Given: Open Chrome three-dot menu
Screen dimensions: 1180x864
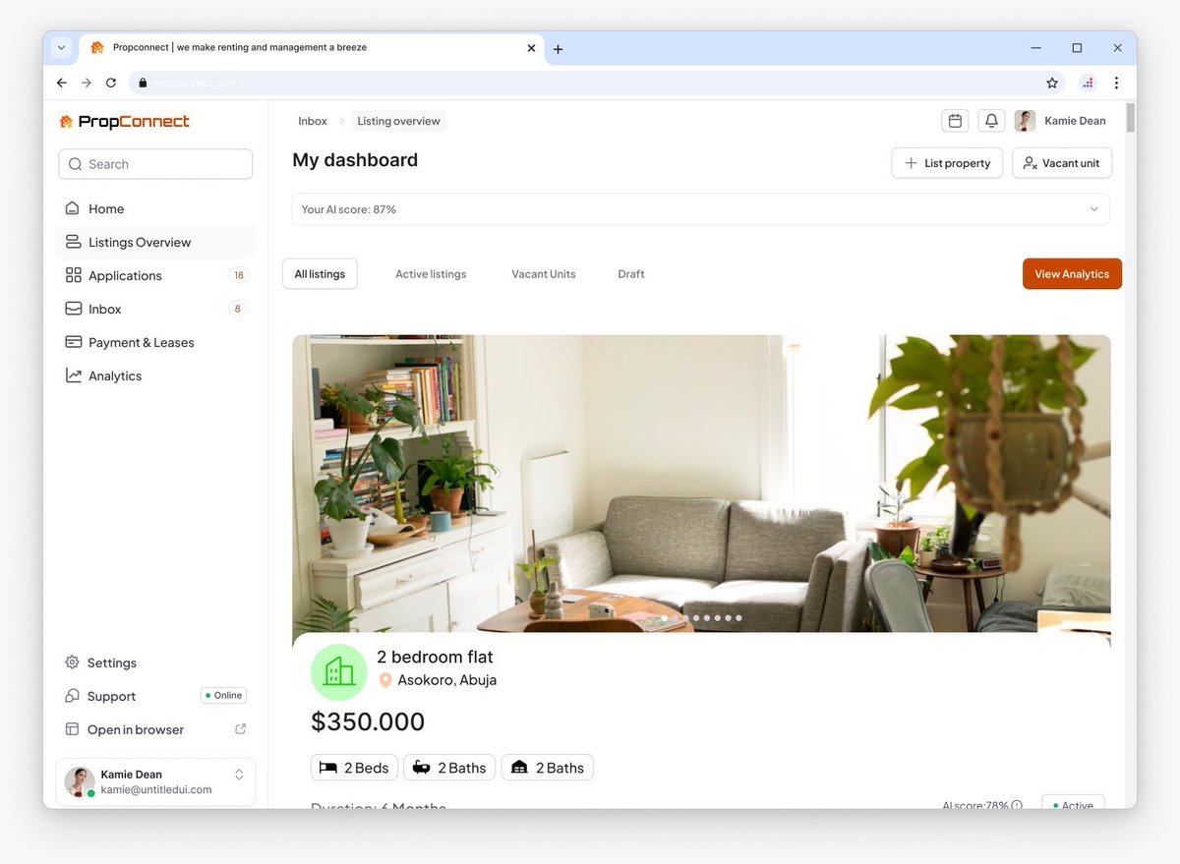Looking at the screenshot, I should (1116, 84).
